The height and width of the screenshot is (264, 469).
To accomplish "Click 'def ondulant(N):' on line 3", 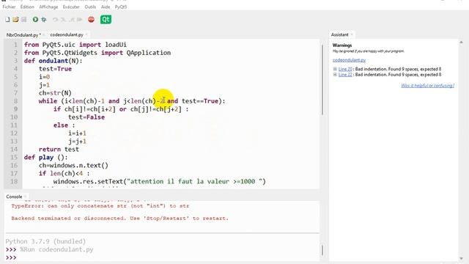I will pyautogui.click(x=53, y=61).
